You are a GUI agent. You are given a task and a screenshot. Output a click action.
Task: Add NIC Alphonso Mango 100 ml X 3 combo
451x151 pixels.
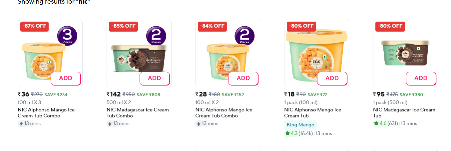[66, 78]
